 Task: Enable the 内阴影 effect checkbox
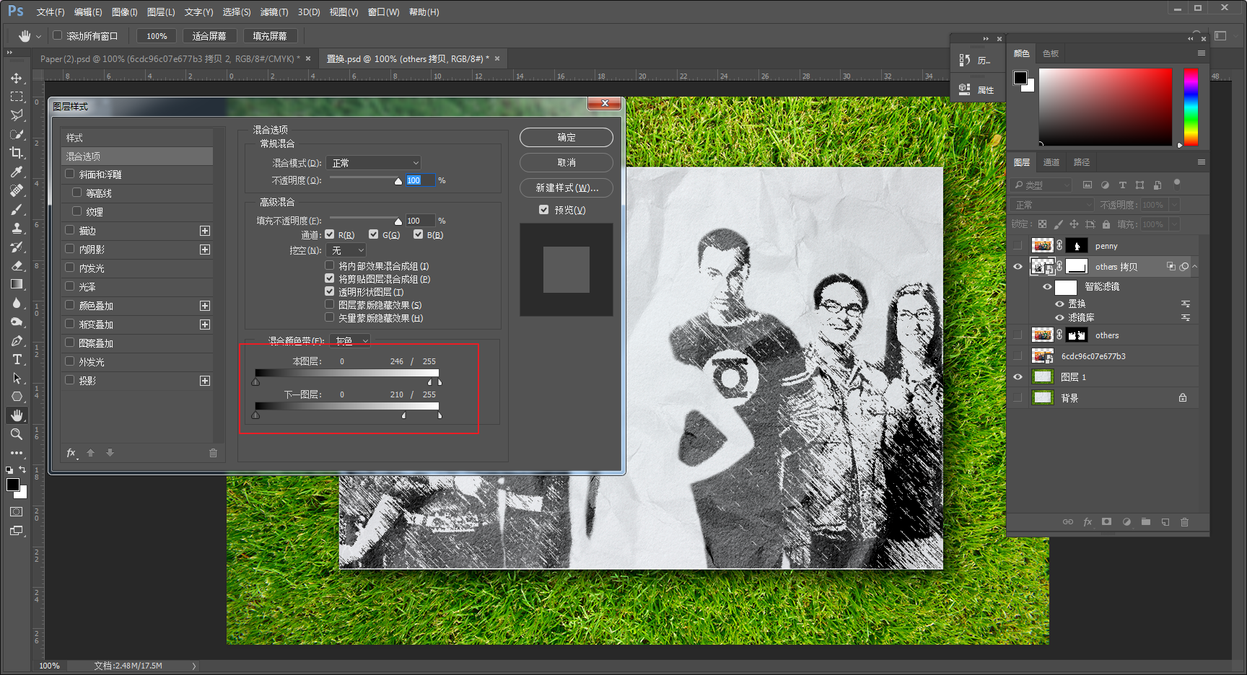70,249
